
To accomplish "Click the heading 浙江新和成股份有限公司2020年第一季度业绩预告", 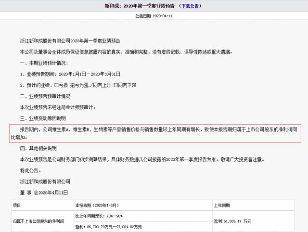I will point(70,41).
